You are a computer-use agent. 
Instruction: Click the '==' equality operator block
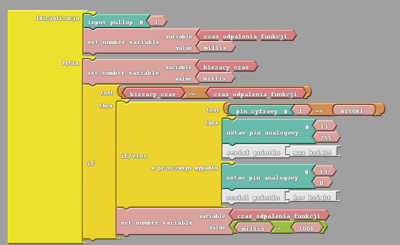pos(319,111)
